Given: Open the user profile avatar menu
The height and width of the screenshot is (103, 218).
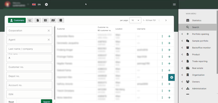Looking at the screenshot, I should [x=7, y=4].
